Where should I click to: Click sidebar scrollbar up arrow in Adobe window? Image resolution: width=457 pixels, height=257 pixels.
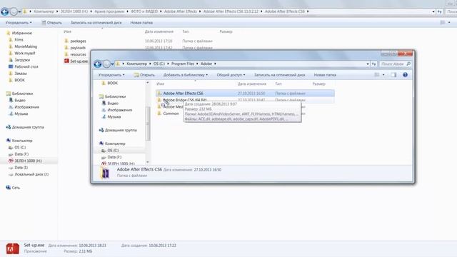pyautogui.click(x=148, y=83)
